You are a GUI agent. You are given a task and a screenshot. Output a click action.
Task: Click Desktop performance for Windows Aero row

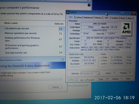tap(32, 39)
